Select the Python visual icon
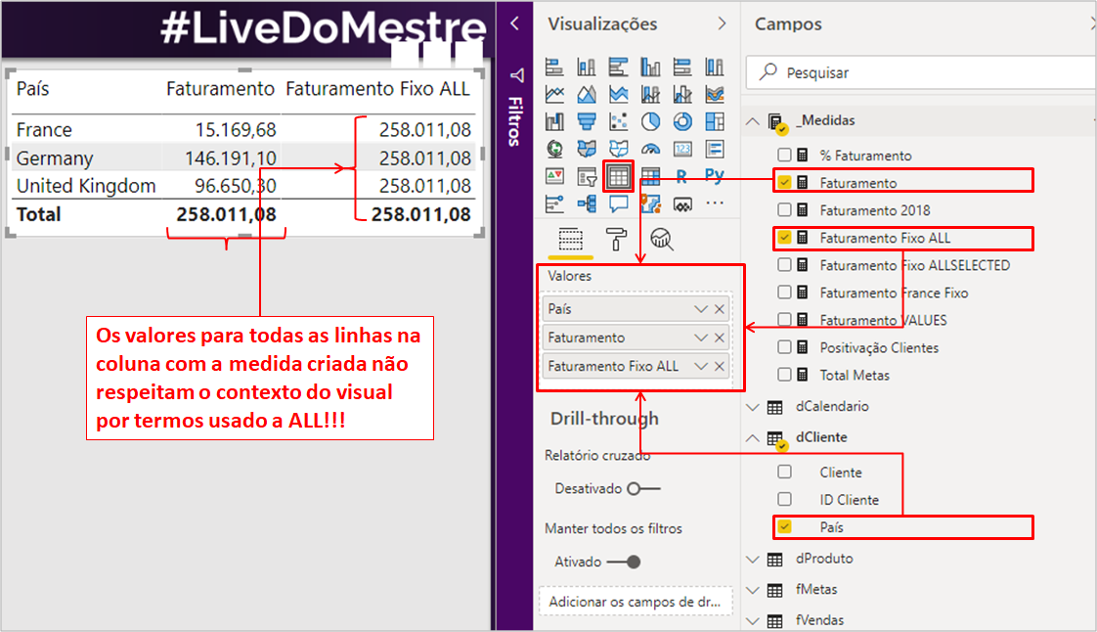This screenshot has height=632, width=1097. click(713, 175)
